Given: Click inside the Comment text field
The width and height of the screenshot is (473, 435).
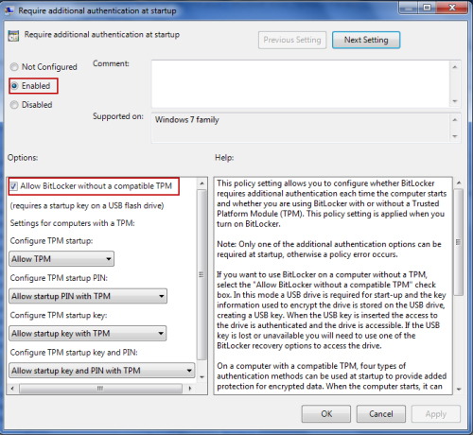Looking at the screenshot, I should 300,84.
